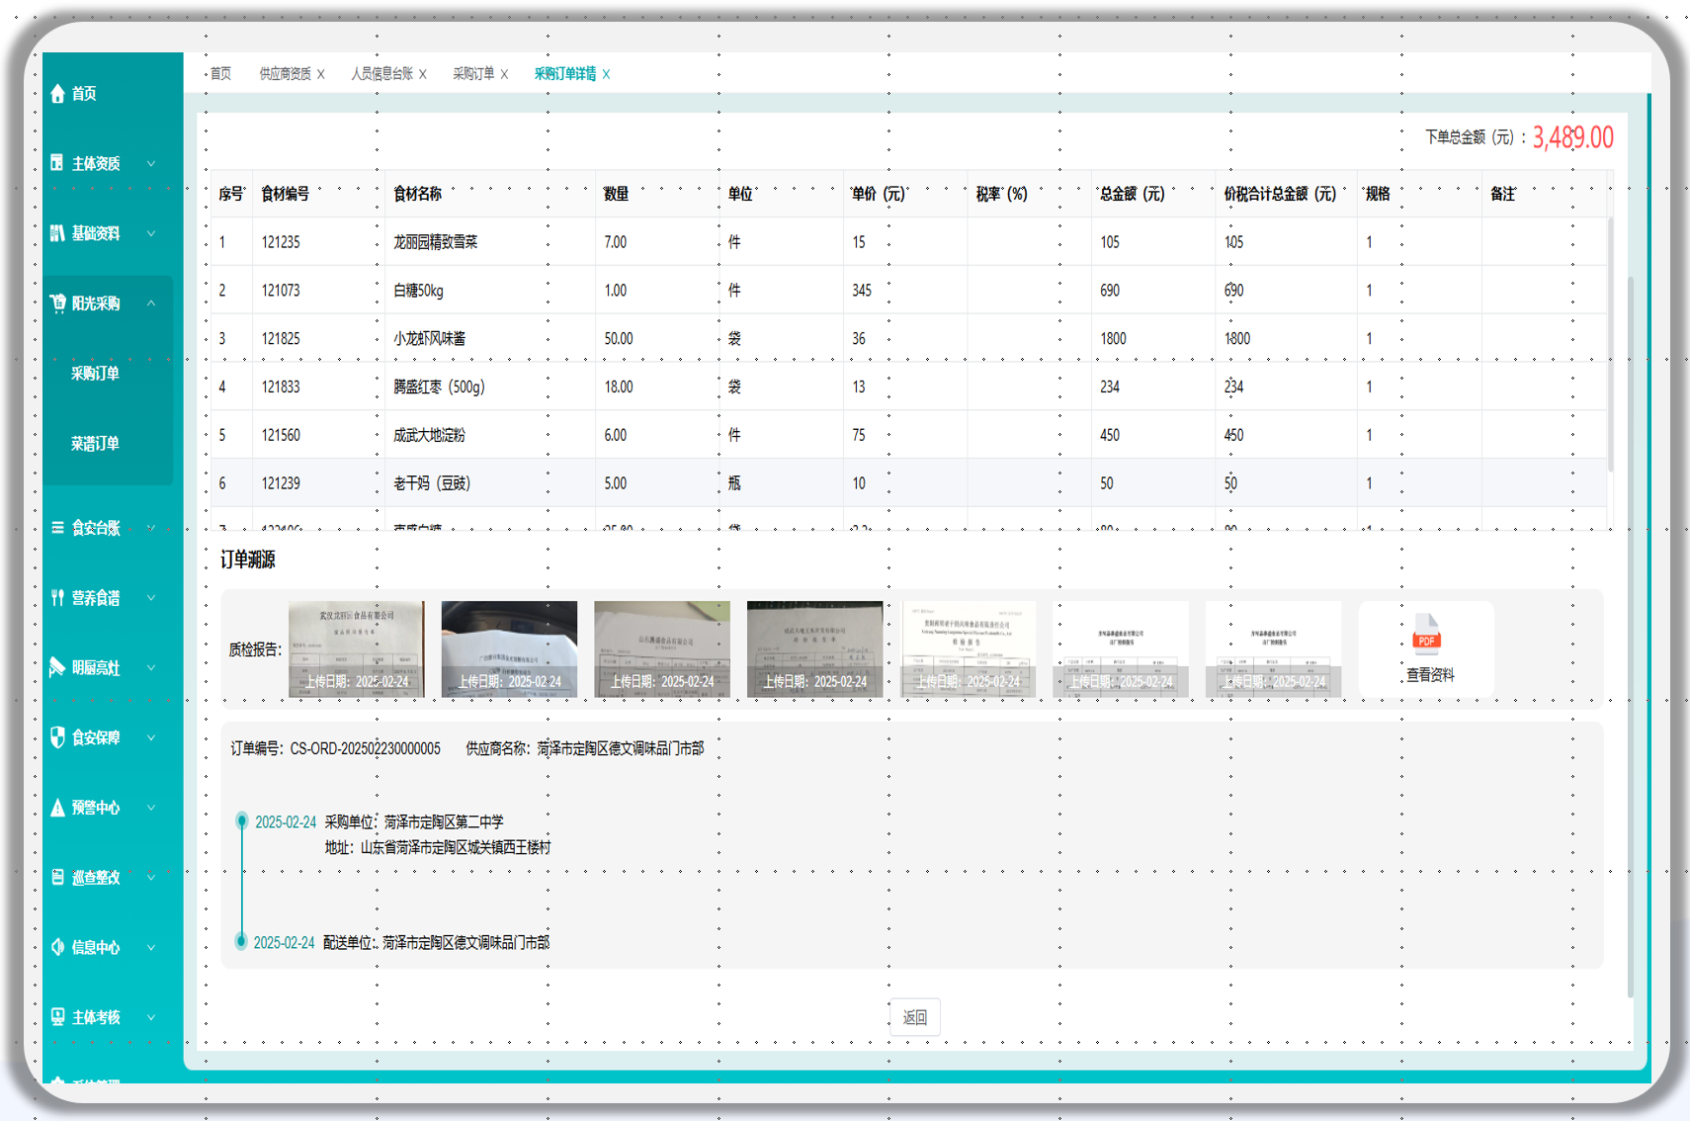Expand the 信息中心 sidebar chevron
This screenshot has height=1121, width=1690.
[151, 947]
